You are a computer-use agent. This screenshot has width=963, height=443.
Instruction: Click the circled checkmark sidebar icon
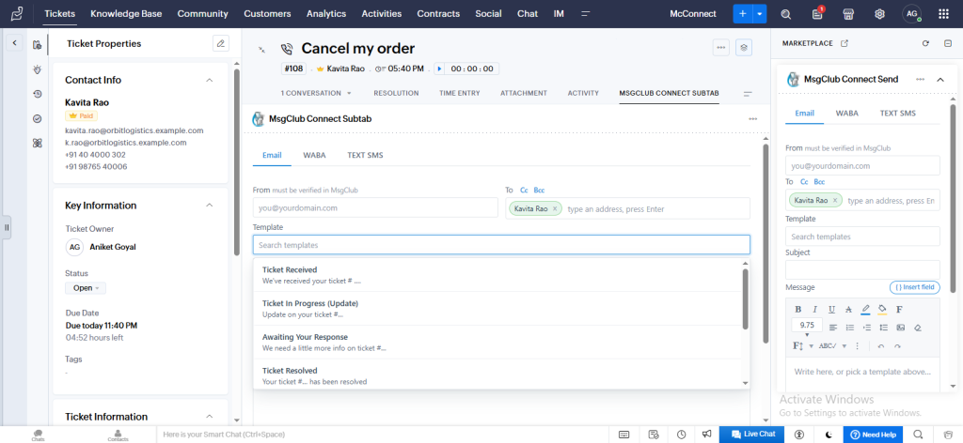pos(38,118)
